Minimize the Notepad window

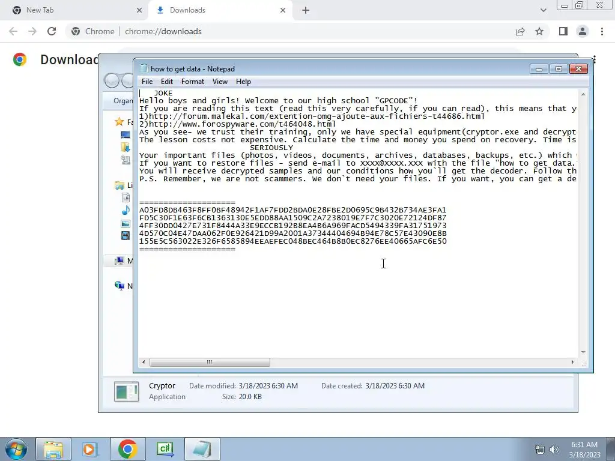coord(539,69)
